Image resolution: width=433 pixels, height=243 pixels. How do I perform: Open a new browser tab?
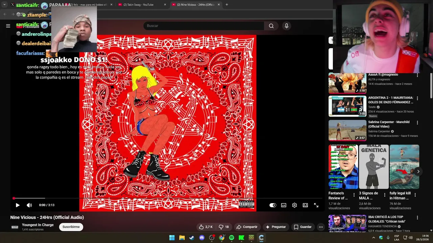pos(227,5)
